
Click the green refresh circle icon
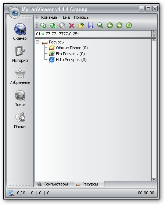pyautogui.click(x=129, y=25)
